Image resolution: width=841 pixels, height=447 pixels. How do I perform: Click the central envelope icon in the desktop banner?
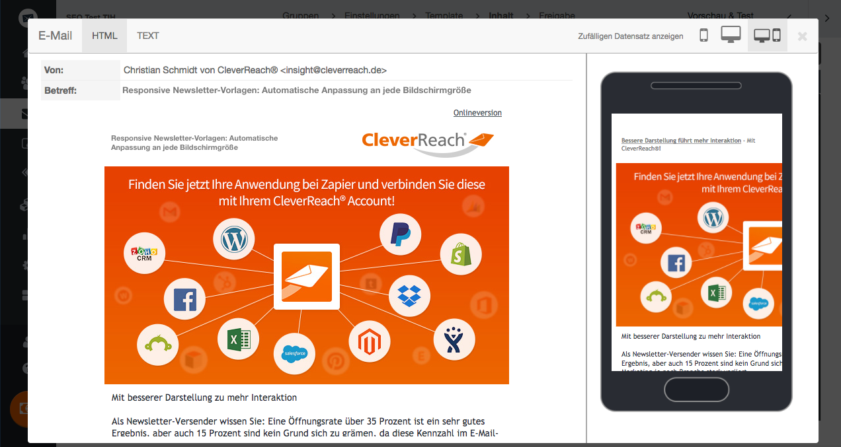click(x=307, y=277)
